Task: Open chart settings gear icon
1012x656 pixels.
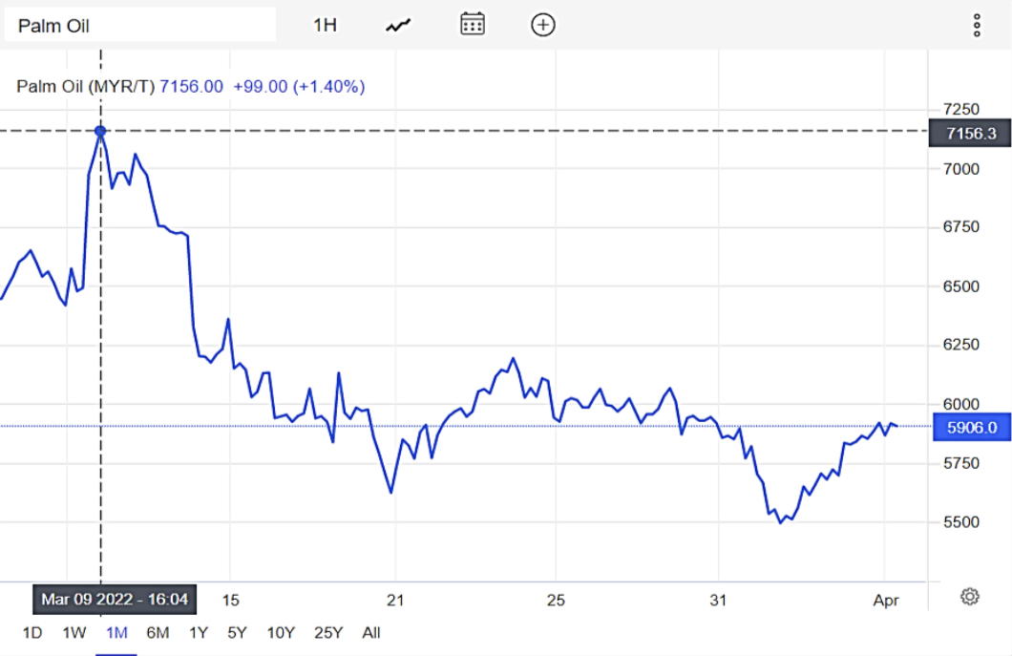Action: (969, 597)
